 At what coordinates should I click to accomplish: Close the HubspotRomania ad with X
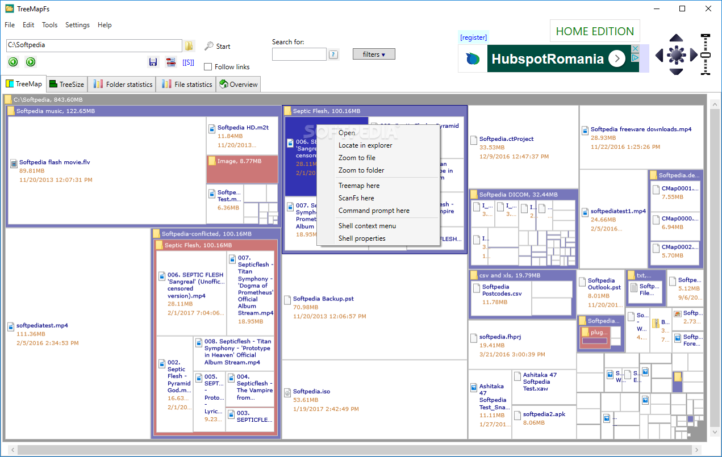point(636,49)
